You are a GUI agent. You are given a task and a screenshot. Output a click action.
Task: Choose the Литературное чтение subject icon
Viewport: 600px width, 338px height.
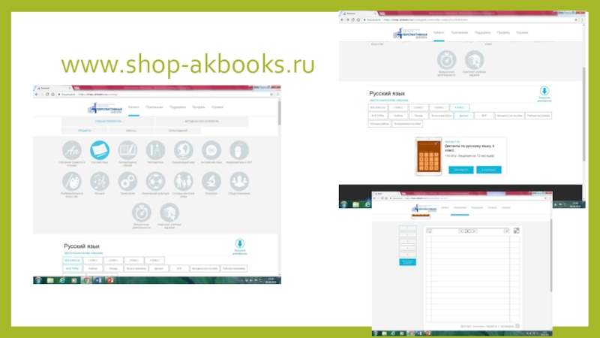point(127,149)
